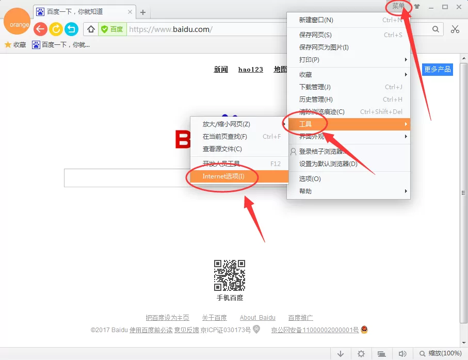Click the 京公网安备 record link

click(x=315, y=330)
